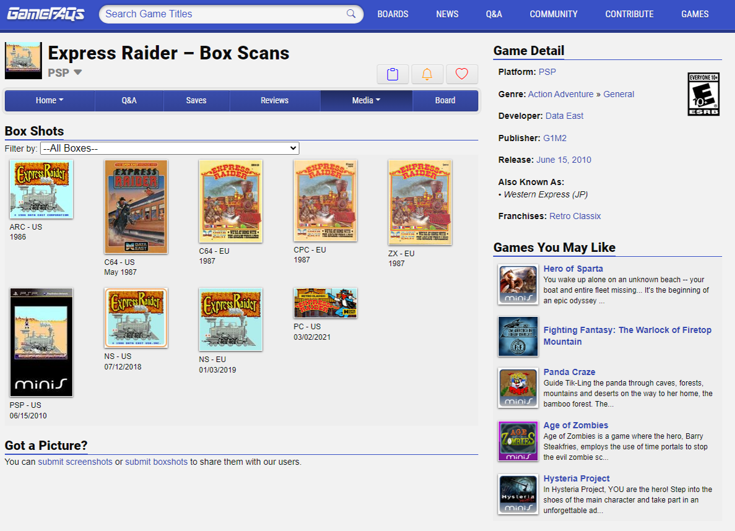735x531 pixels.
Task: Open the ZX - EU box scan
Action: tap(420, 202)
